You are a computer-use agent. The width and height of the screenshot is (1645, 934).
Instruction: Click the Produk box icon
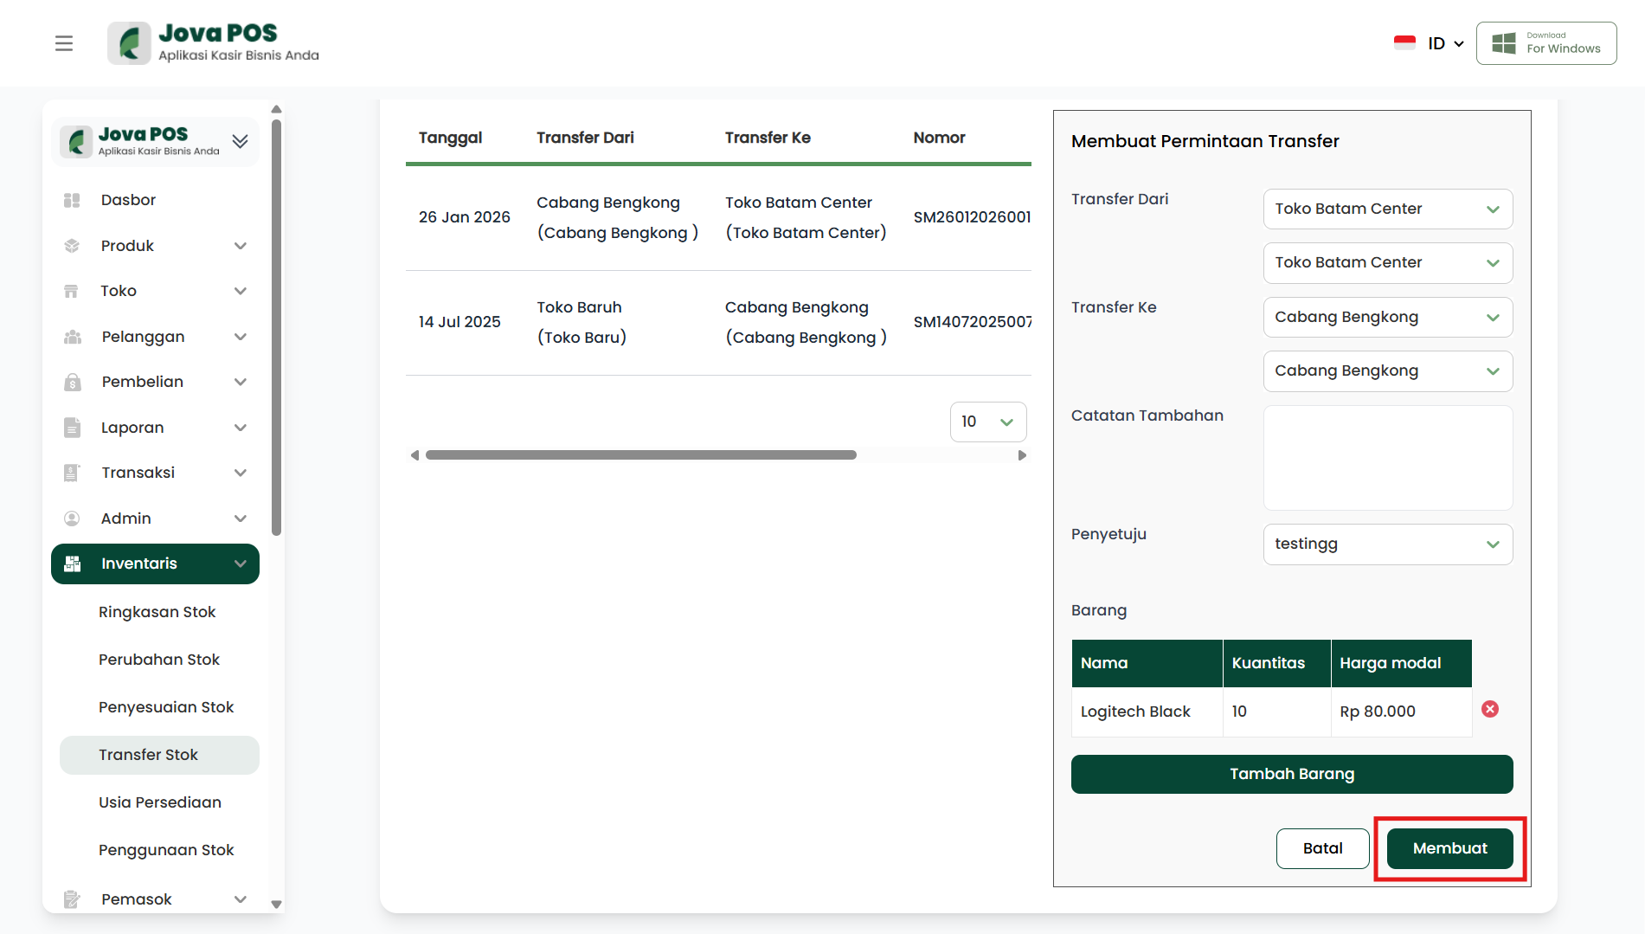[72, 246]
